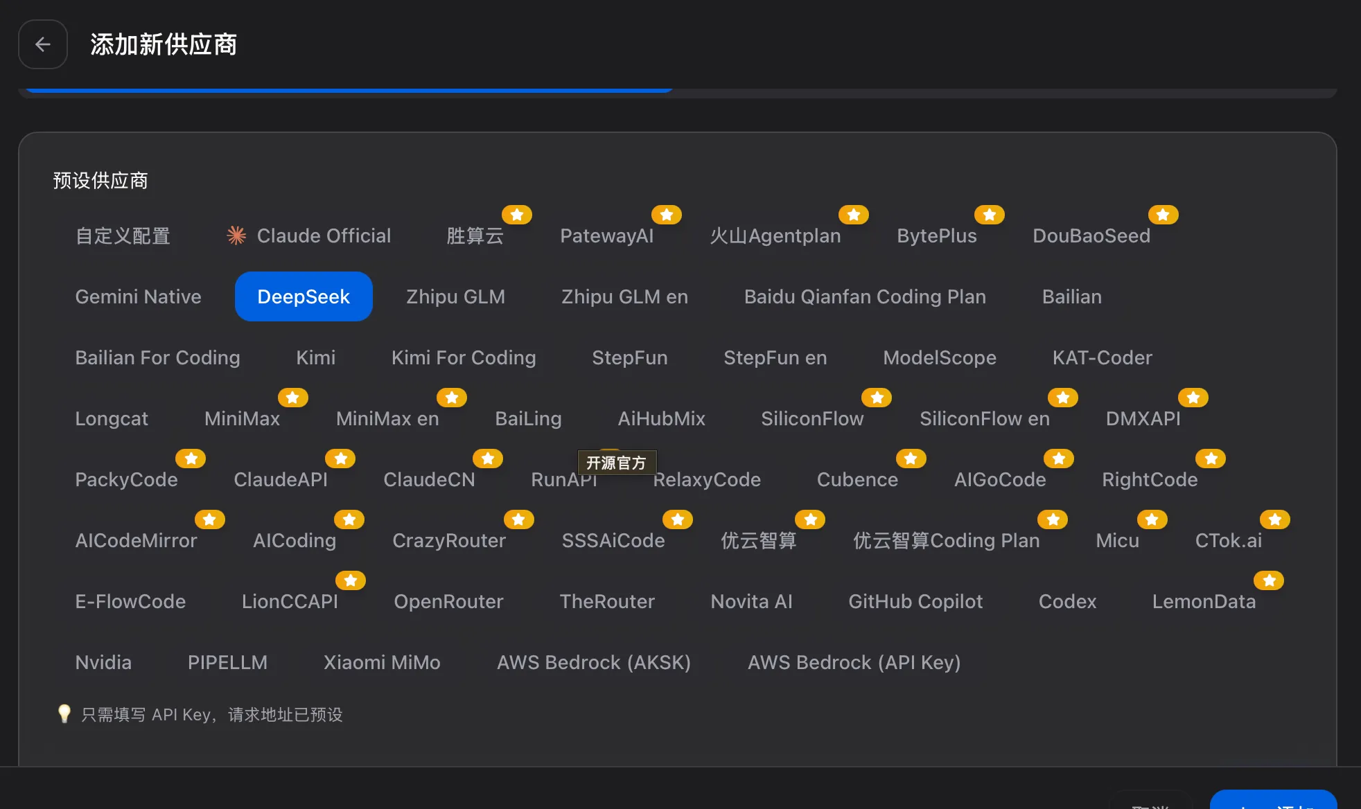Choose the Claude Official preset

pos(309,235)
